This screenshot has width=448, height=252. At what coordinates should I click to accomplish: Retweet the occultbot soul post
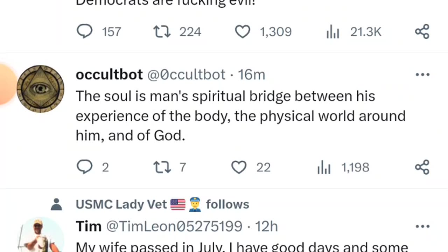tap(162, 167)
